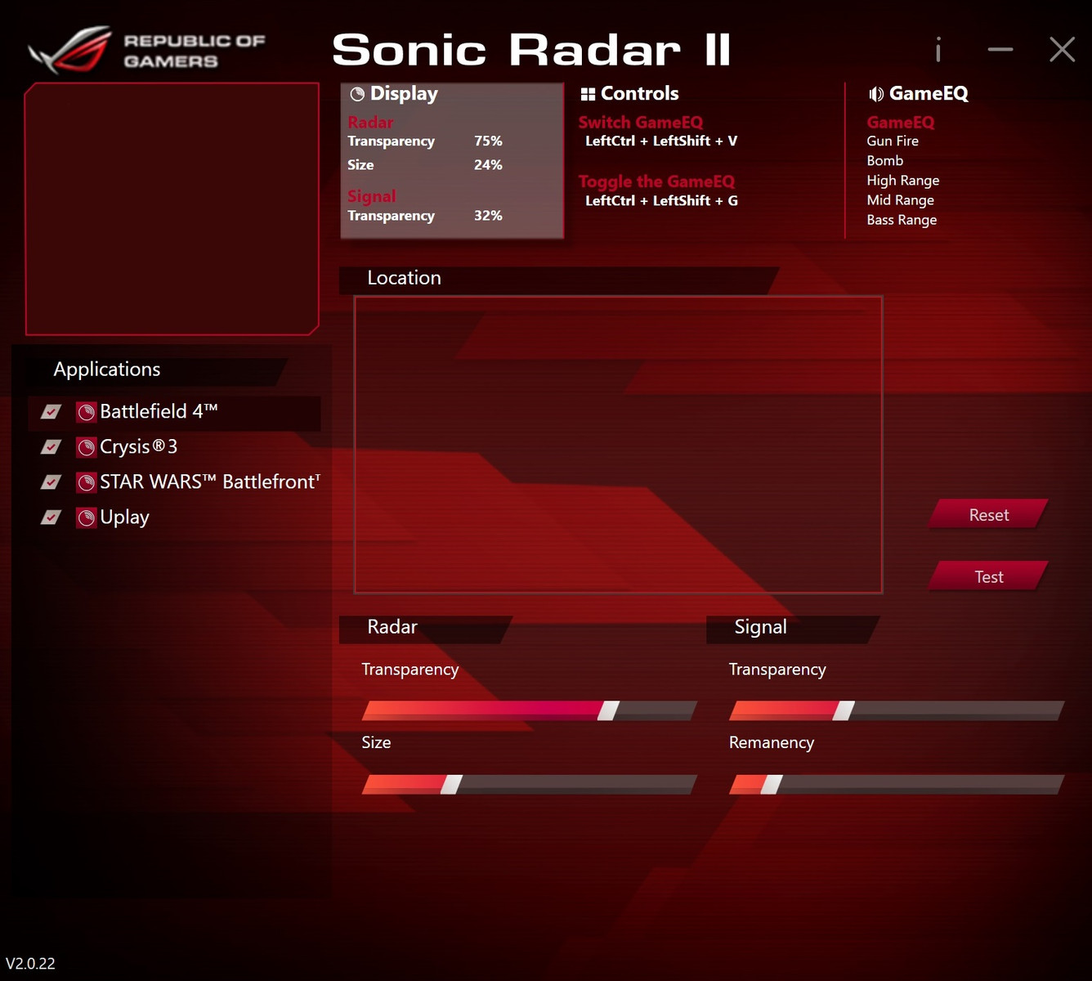Click the empty radar preview panel
The height and width of the screenshot is (981, 1092).
[x=172, y=208]
